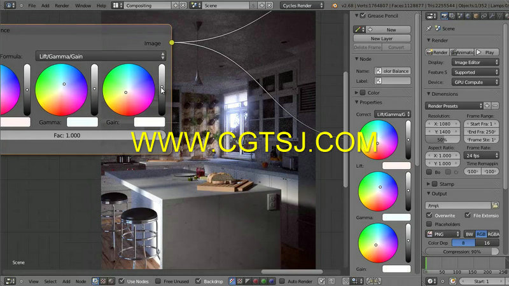Screen dimensions: 509x286
Task: Click the Blender logo icon in info bar
Action: [335, 6]
